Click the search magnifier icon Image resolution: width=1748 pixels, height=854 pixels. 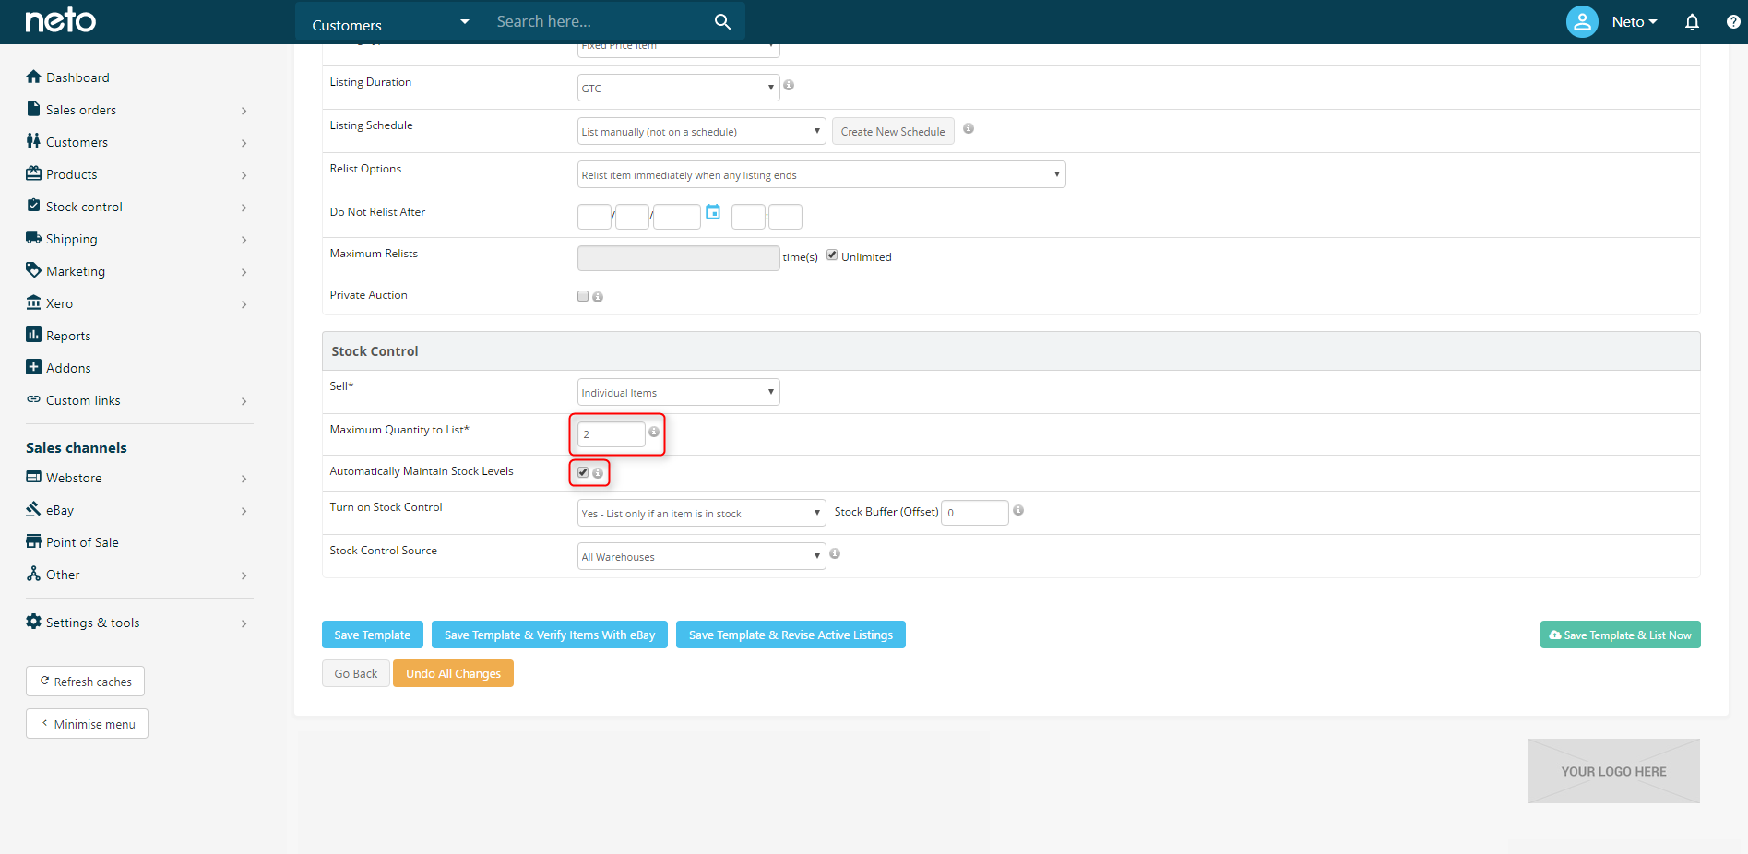(722, 21)
